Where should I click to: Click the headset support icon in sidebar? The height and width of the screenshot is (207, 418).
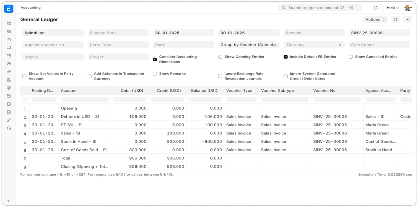coord(9,128)
